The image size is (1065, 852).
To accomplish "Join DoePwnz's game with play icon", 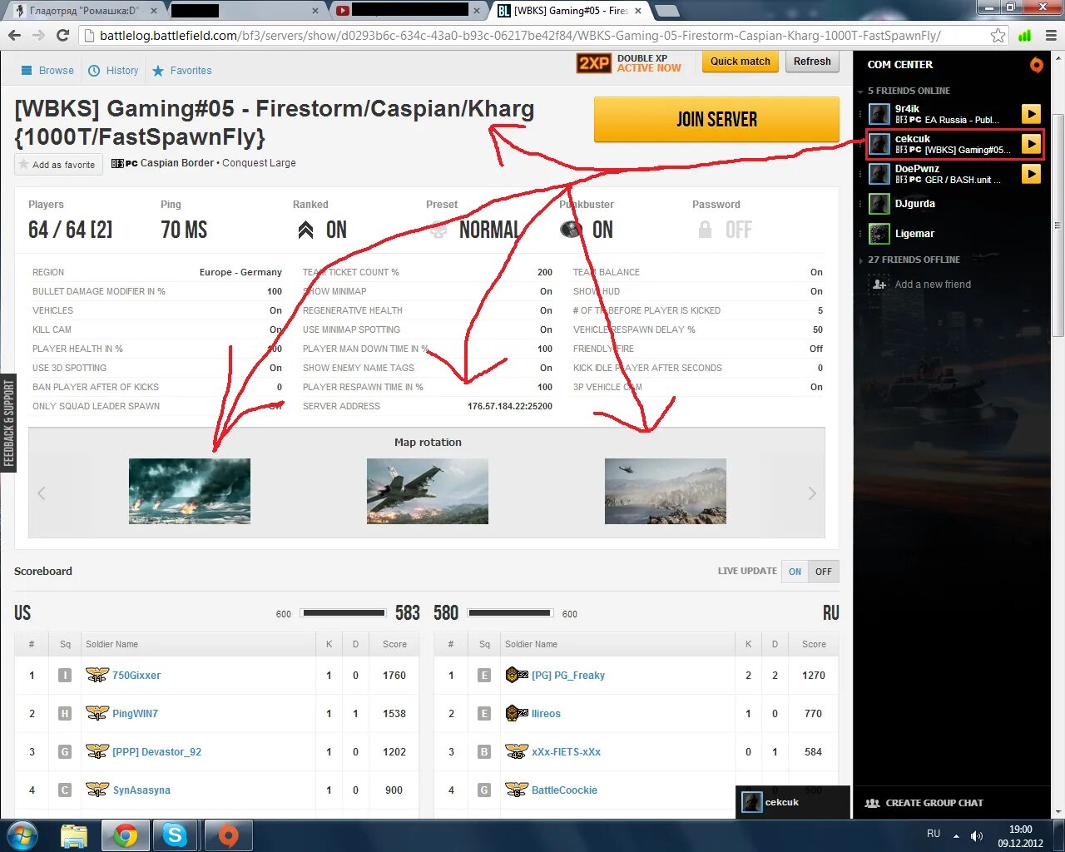I will click(1031, 174).
